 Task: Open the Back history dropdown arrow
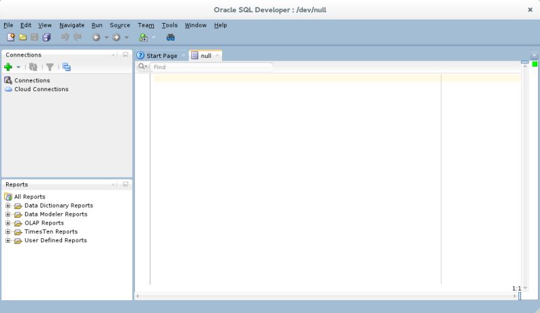click(x=107, y=38)
